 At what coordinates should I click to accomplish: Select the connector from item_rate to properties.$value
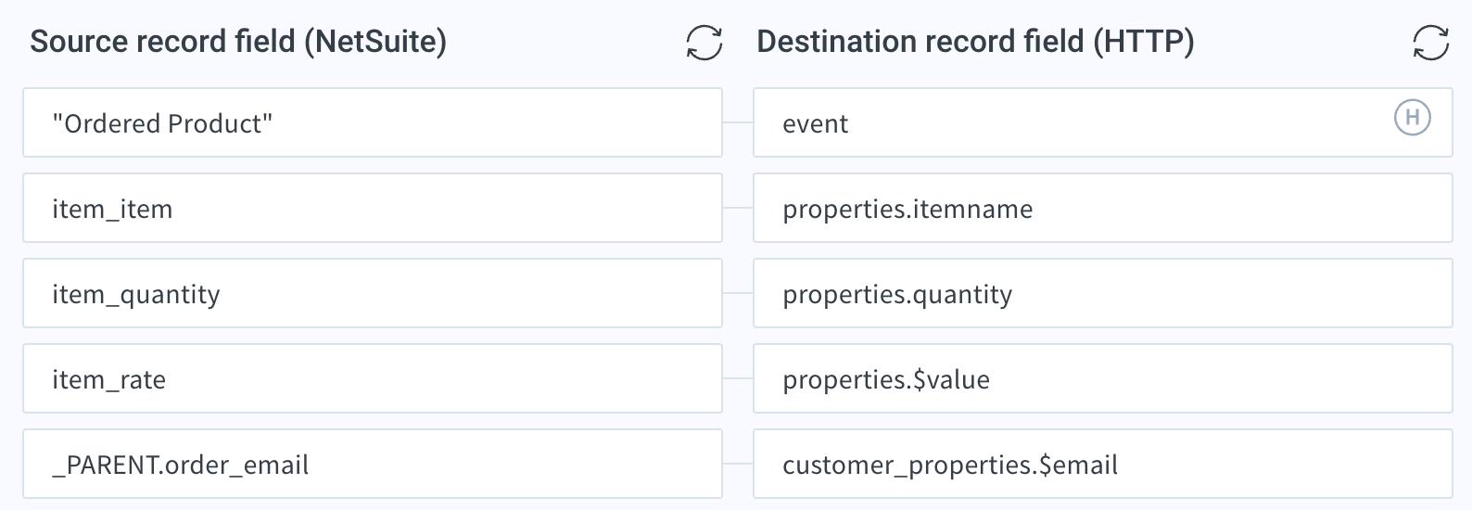pyautogui.click(x=738, y=378)
